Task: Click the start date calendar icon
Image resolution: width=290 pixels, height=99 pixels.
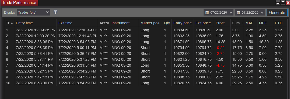Action: pos(207,13)
